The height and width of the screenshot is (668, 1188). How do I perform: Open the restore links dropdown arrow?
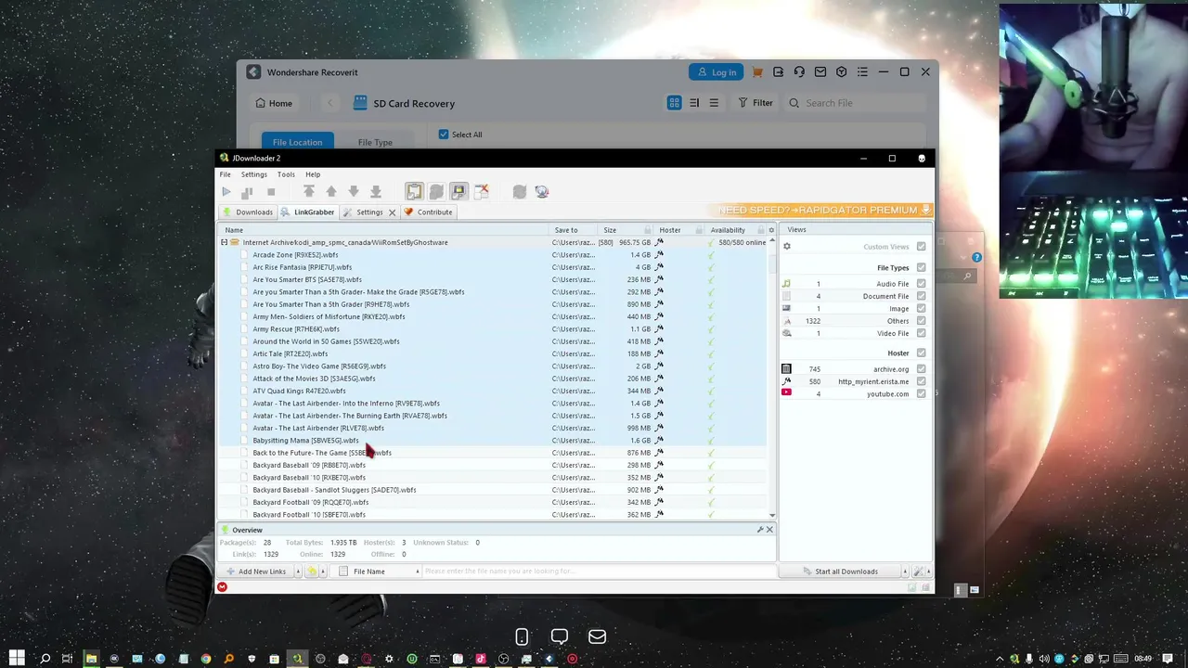pyautogui.click(x=323, y=572)
